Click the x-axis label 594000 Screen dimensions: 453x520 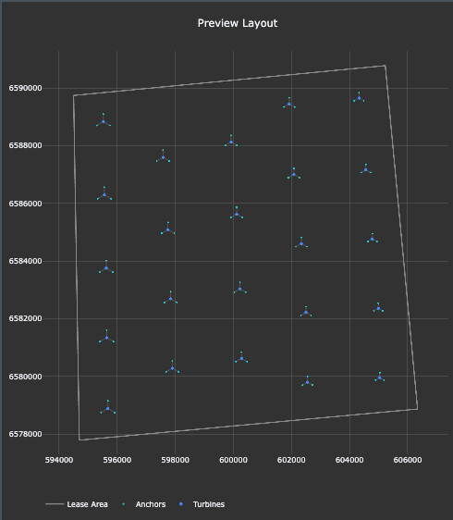[58, 460]
